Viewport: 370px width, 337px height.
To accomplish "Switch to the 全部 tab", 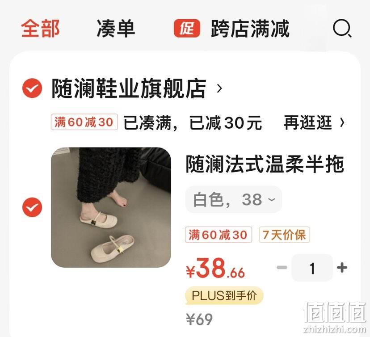I will [40, 29].
